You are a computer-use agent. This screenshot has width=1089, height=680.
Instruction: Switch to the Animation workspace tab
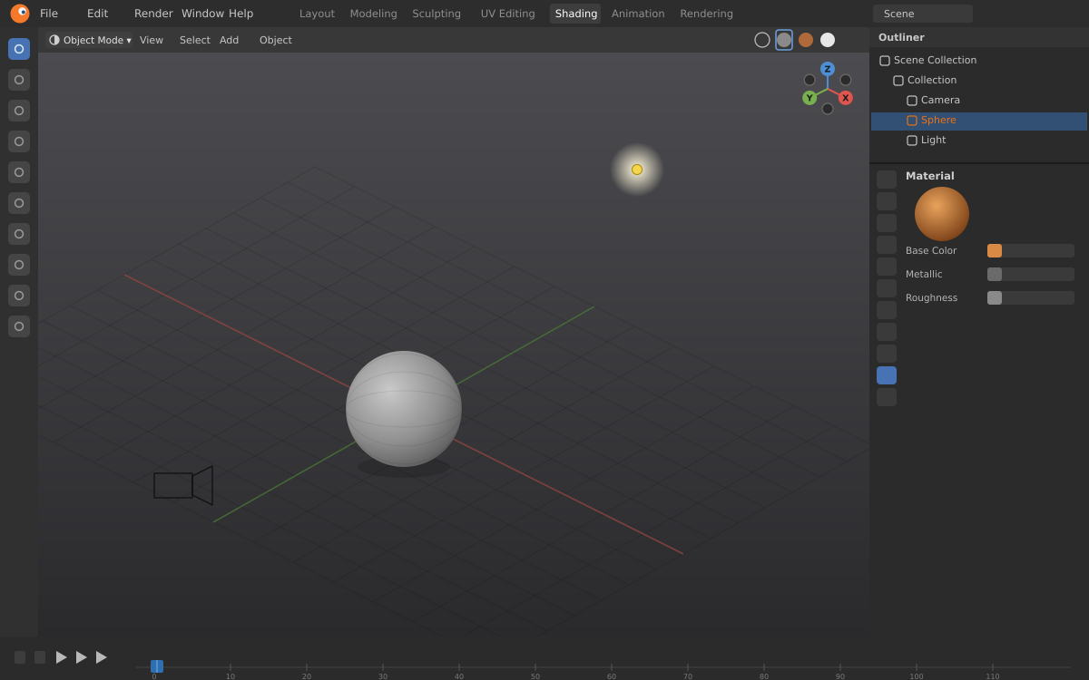click(x=638, y=14)
